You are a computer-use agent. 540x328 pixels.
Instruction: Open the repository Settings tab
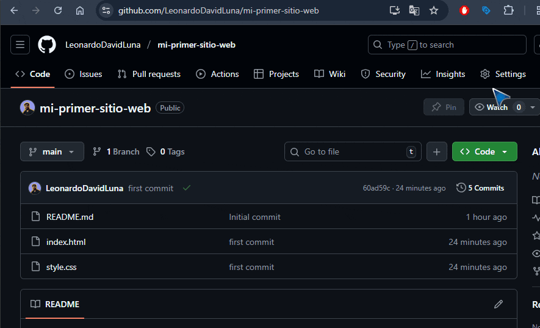pyautogui.click(x=503, y=74)
